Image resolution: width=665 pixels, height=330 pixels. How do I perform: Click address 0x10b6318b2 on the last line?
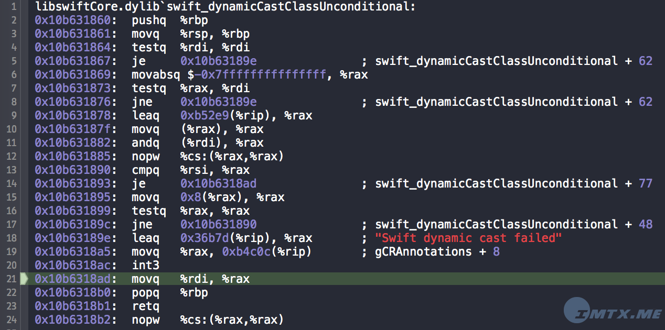pyautogui.click(x=73, y=320)
